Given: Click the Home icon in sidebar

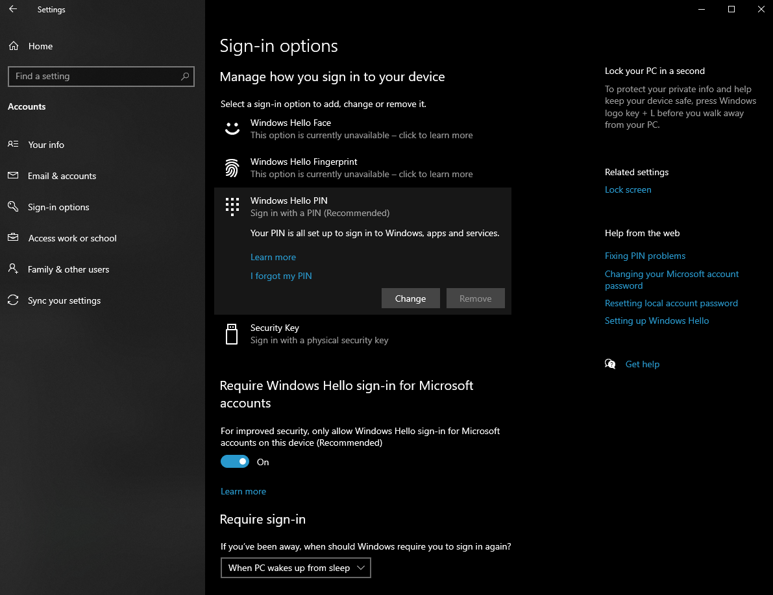Looking at the screenshot, I should pos(13,46).
